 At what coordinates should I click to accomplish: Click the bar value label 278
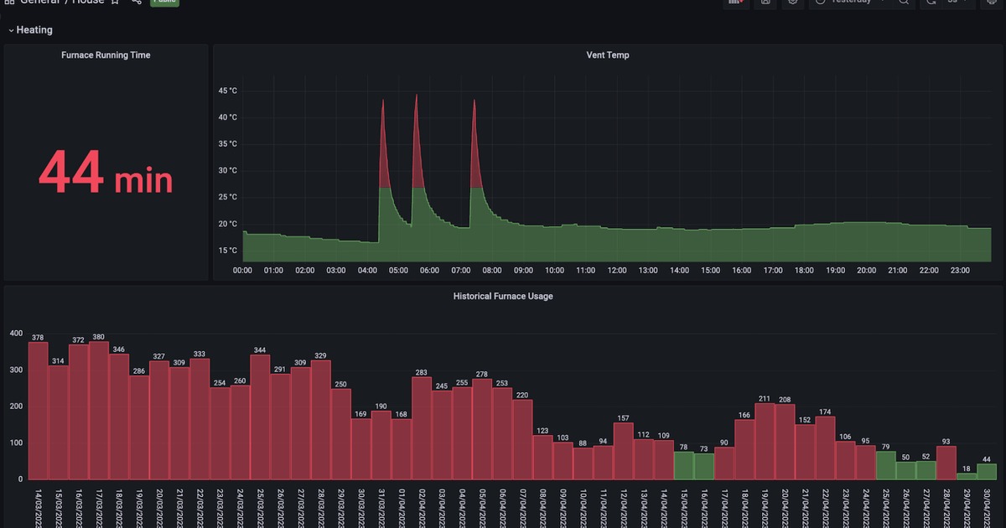(x=482, y=374)
